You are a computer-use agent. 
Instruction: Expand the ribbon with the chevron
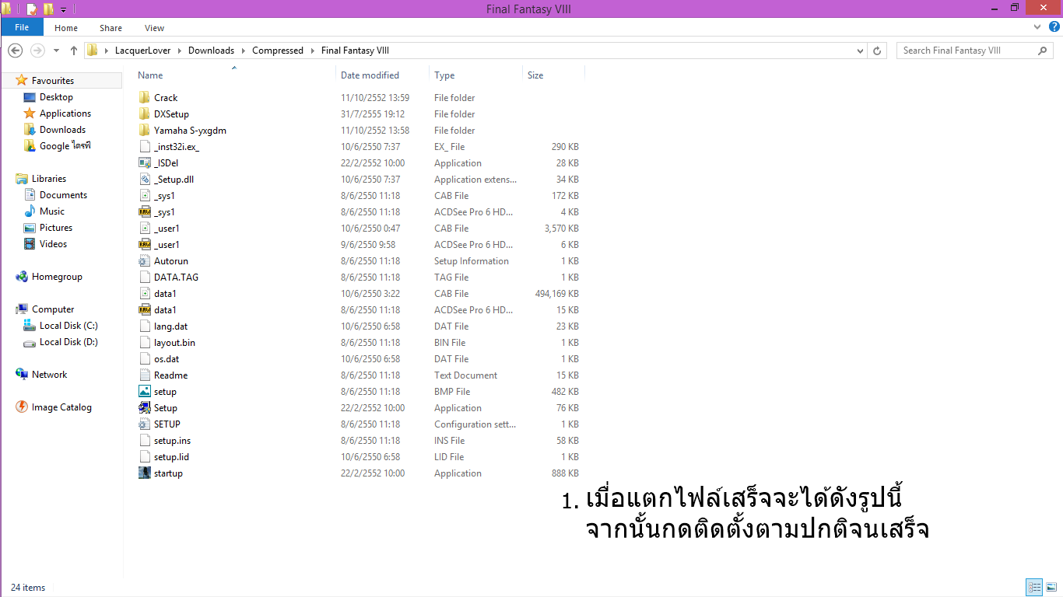(x=1037, y=27)
